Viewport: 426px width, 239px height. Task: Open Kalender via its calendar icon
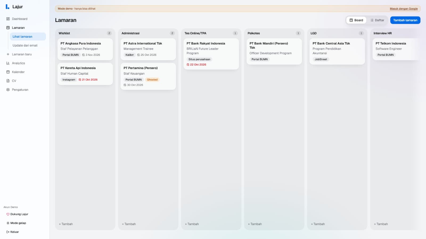(x=8, y=72)
